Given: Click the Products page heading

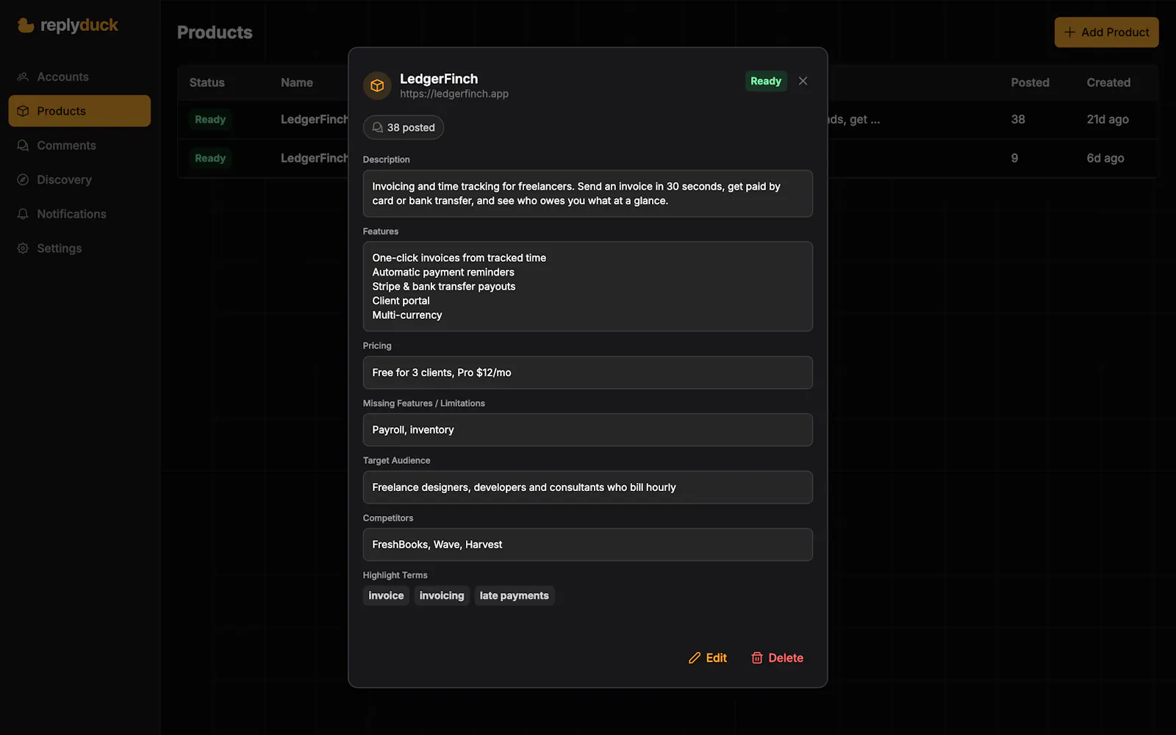Looking at the screenshot, I should pos(215,32).
